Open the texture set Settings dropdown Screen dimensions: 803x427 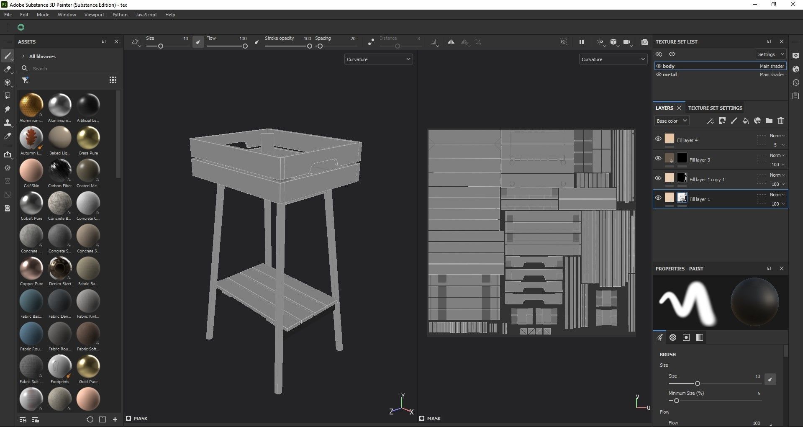(x=770, y=54)
